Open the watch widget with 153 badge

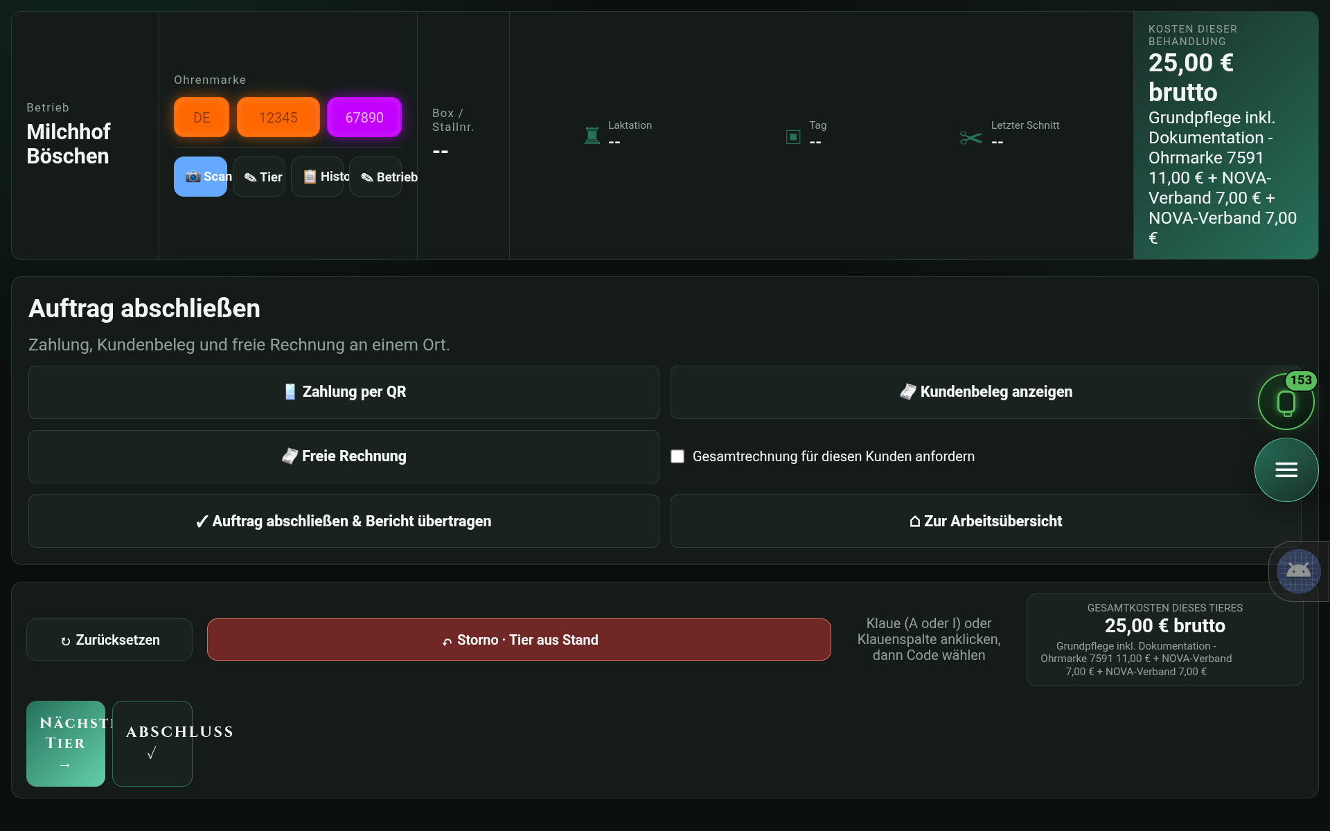1286,402
